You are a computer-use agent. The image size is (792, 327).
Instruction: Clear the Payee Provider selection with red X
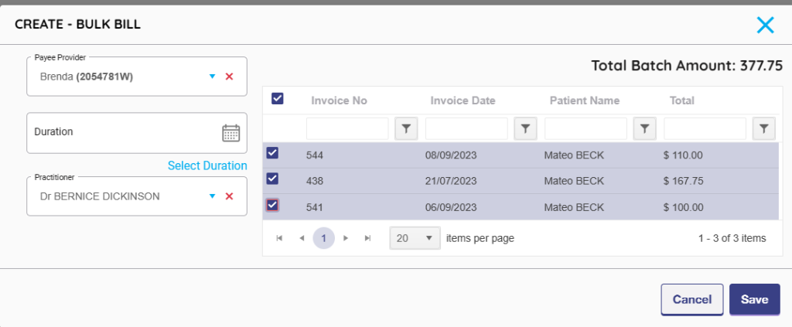(229, 77)
